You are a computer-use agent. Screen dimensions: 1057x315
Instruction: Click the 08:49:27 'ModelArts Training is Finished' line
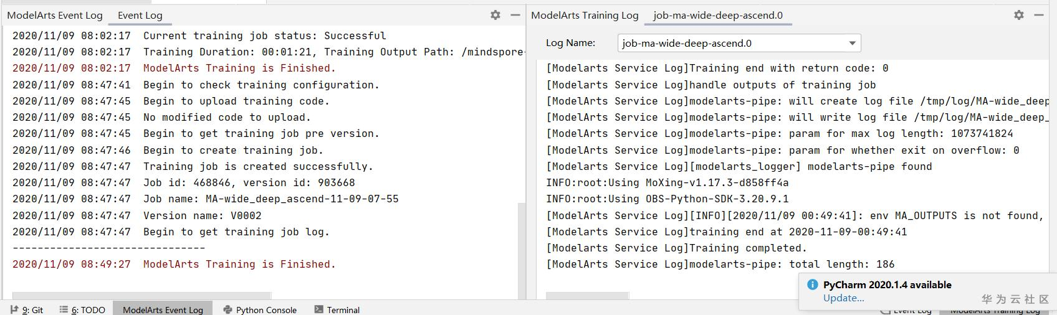[175, 264]
